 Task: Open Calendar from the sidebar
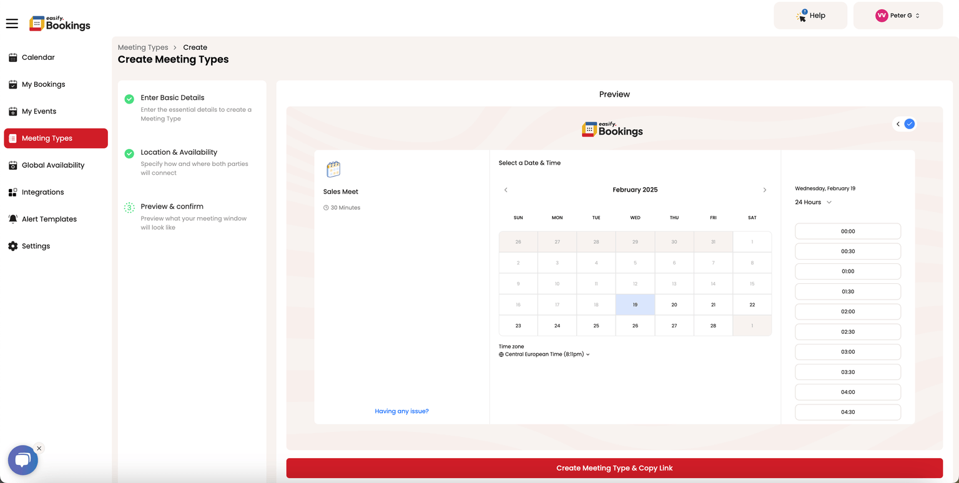click(x=56, y=57)
